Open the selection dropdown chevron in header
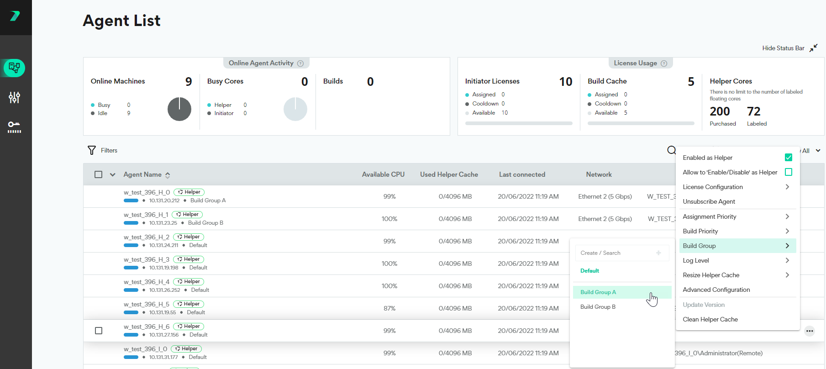The width and height of the screenshot is (826, 369). point(112,174)
